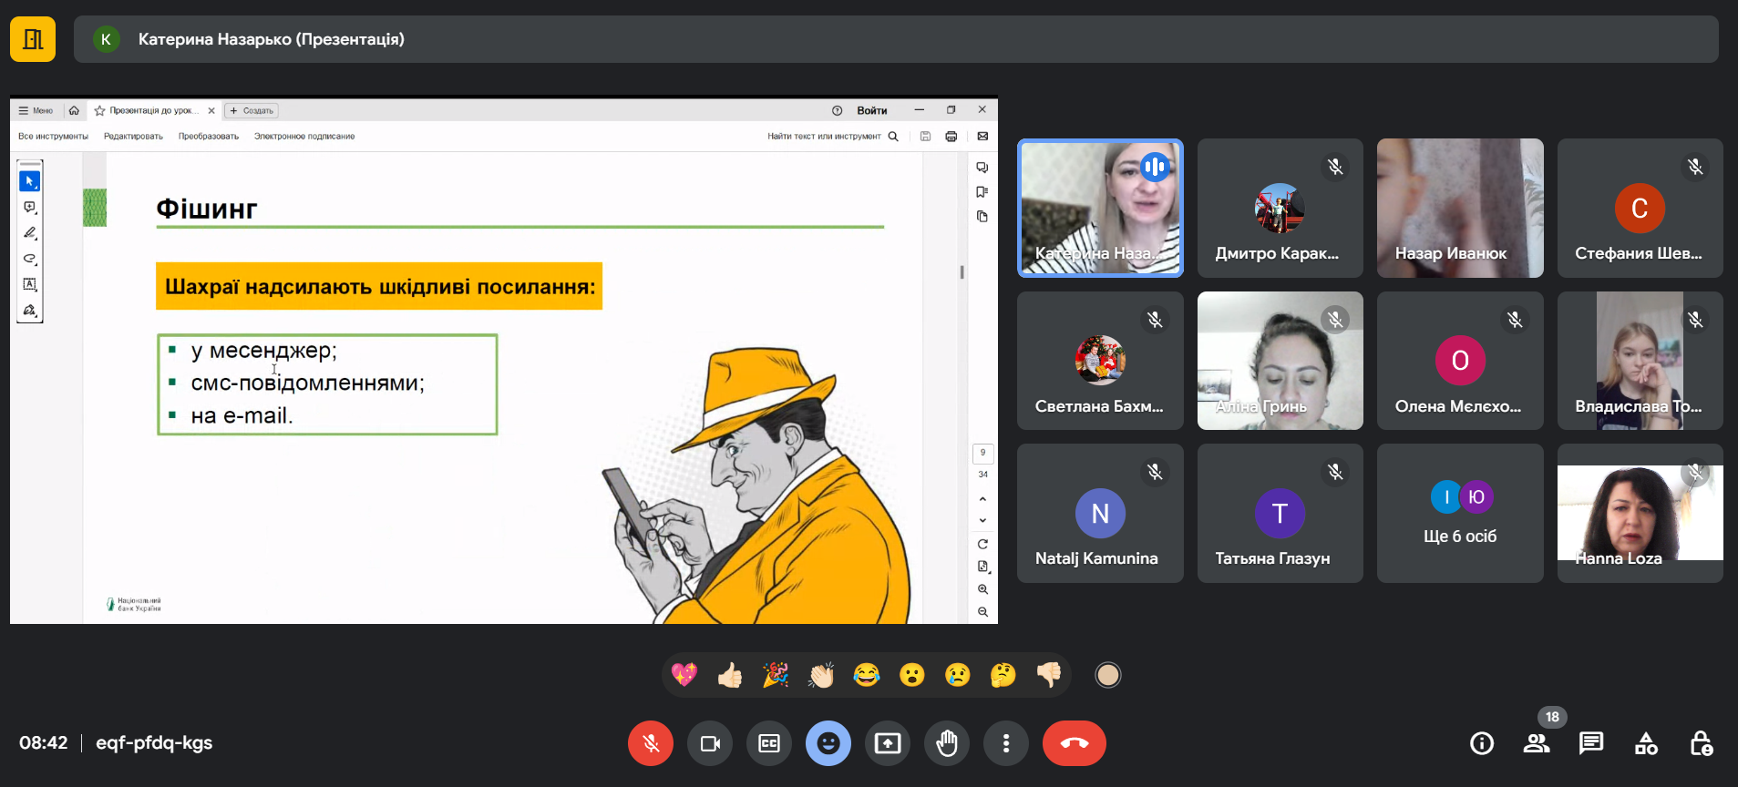Select Hanna Loza video tile
The image size is (1738, 787).
click(x=1640, y=513)
